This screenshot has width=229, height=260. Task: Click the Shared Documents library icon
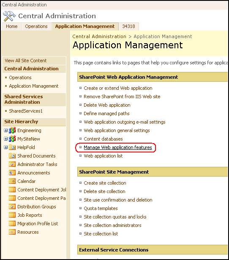coord(12,156)
